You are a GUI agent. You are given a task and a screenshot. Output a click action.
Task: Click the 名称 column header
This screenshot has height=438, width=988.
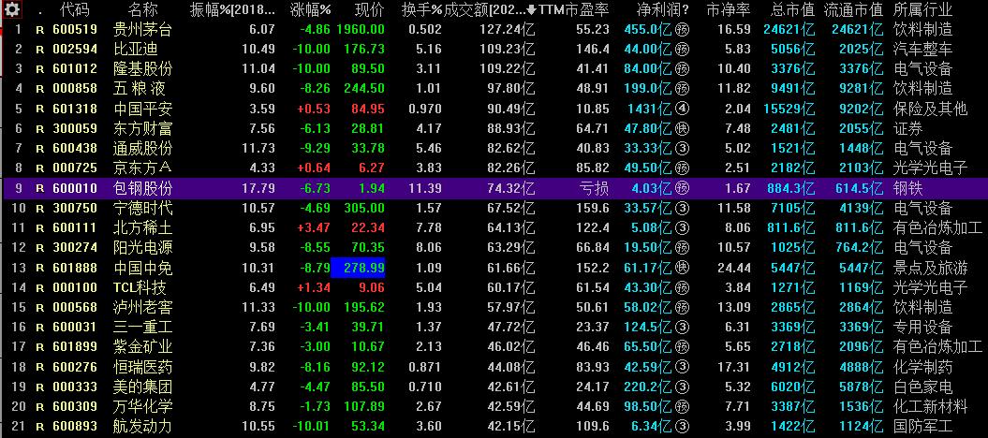[143, 9]
